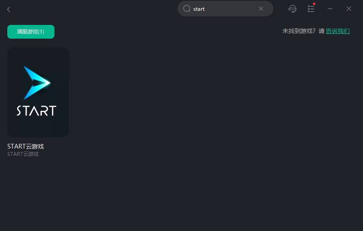Minimize the application window
The width and height of the screenshot is (363, 231).
tap(330, 9)
